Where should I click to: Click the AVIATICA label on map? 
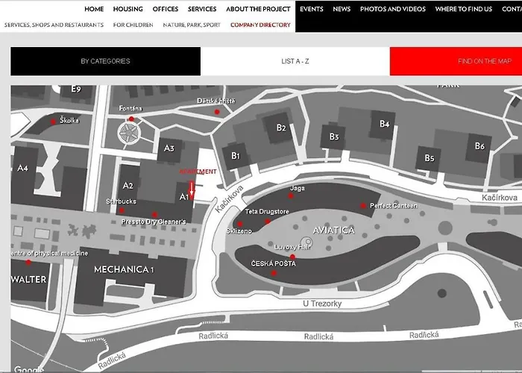click(x=334, y=231)
